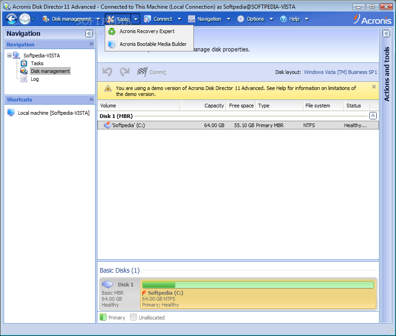Collapse the Disk 1 (MBR) group
396x336 pixels.
(373, 116)
